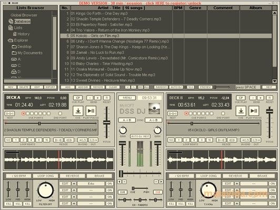Viewport: 280px width, 210px height.
Task: Click Deck A loop resize expand icon
Action: point(69,140)
